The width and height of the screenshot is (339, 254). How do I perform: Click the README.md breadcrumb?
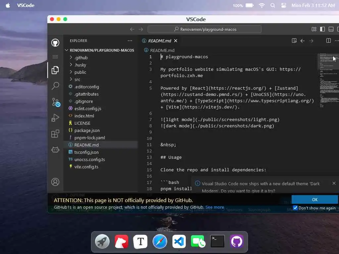[162, 50]
